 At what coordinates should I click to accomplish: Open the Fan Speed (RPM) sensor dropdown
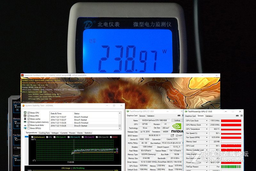[207, 137]
